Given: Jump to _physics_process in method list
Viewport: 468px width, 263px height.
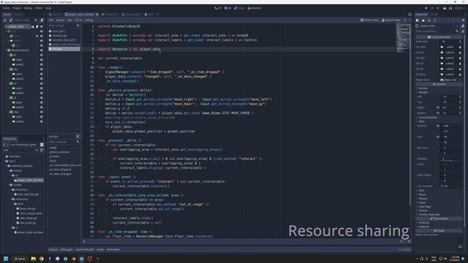Looking at the screenshot, I should pyautogui.click(x=59, y=152).
